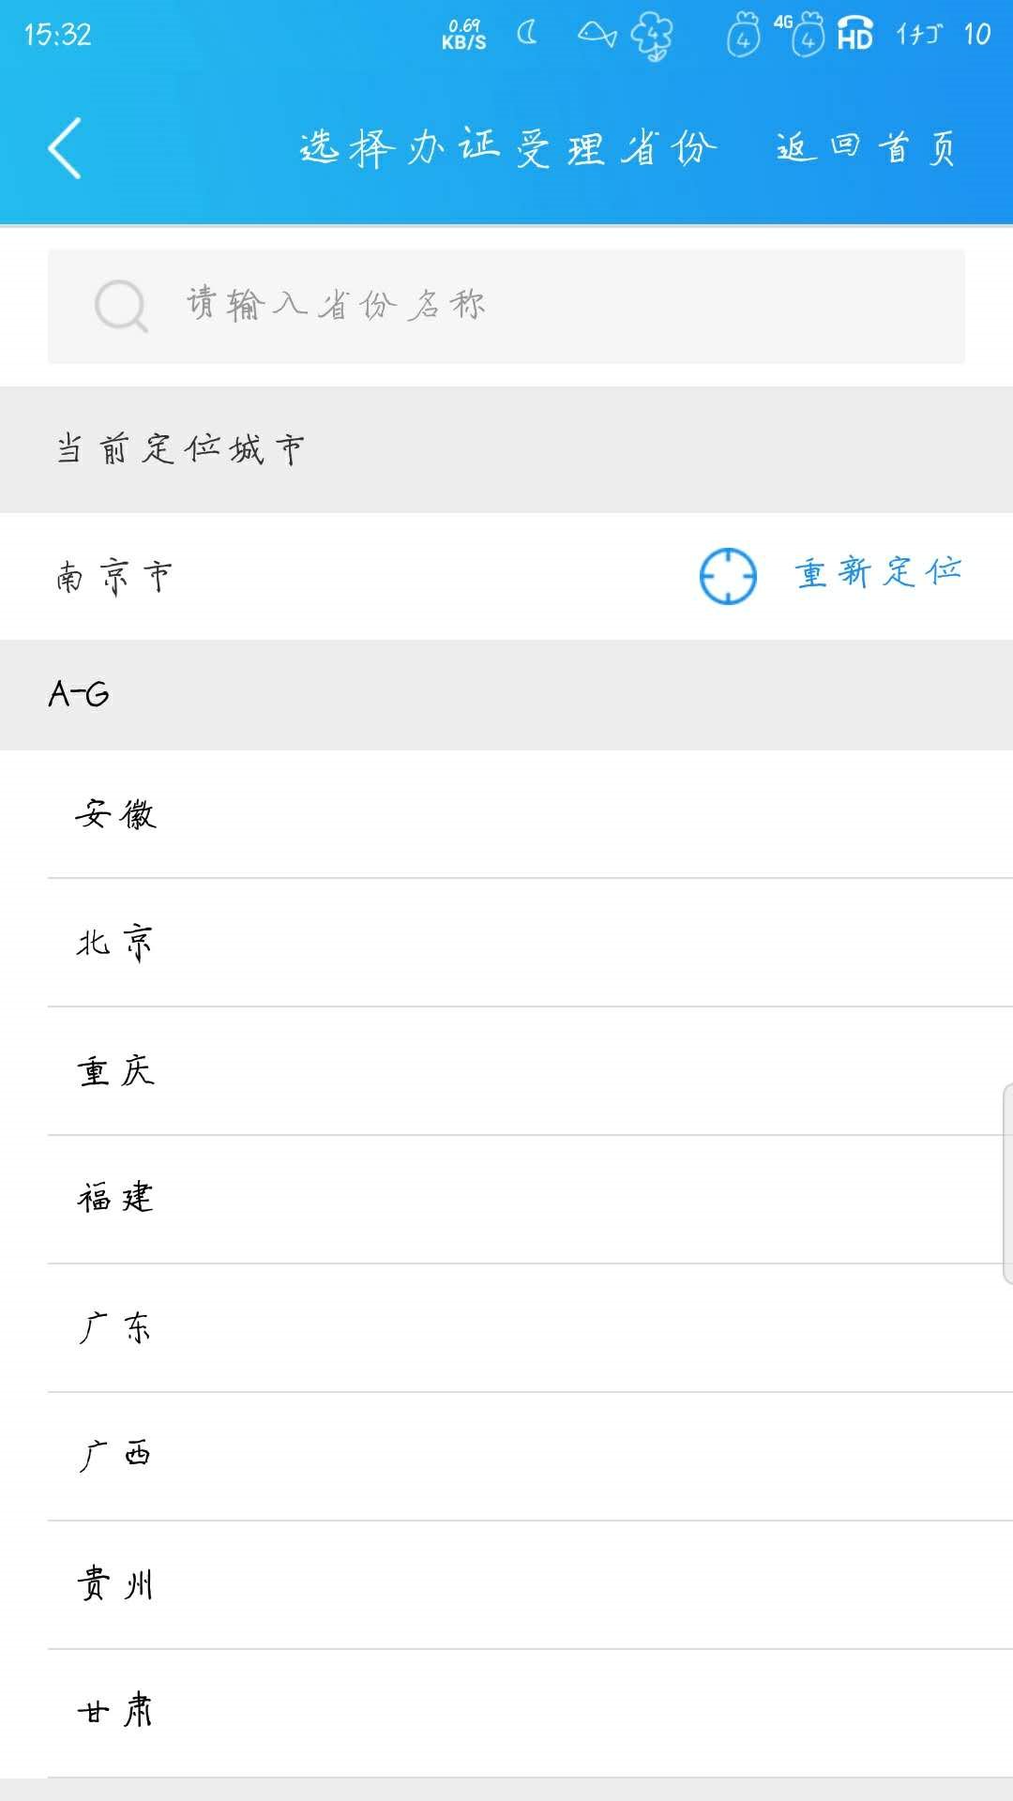Tap the network speed KB/S indicator
This screenshot has height=1801, width=1013.
tap(464, 35)
